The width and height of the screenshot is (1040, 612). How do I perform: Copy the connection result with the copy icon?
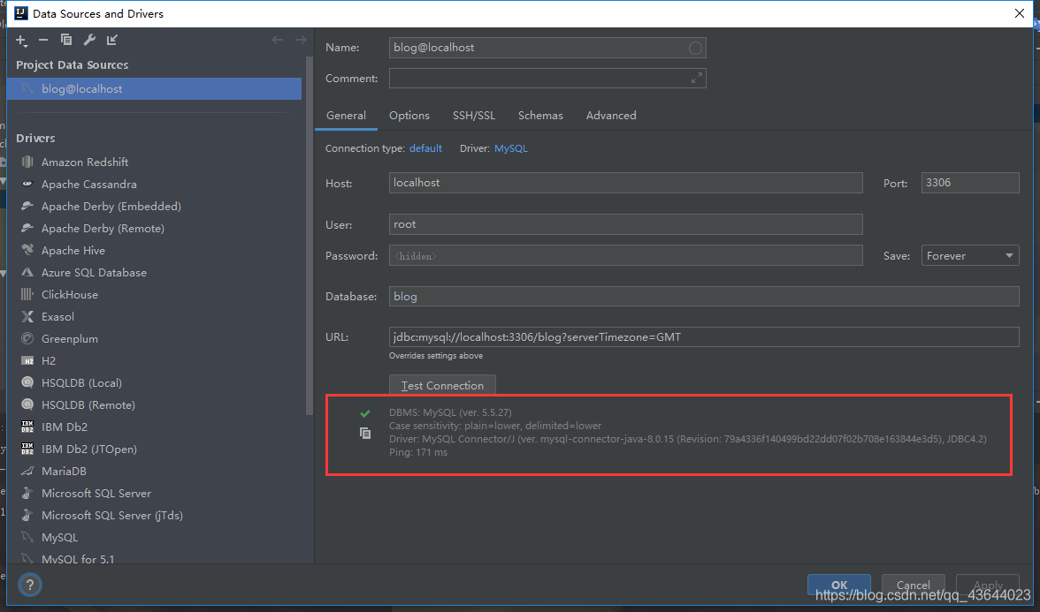364,433
